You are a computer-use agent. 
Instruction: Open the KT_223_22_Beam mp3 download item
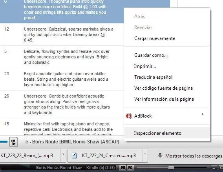coord(31,156)
